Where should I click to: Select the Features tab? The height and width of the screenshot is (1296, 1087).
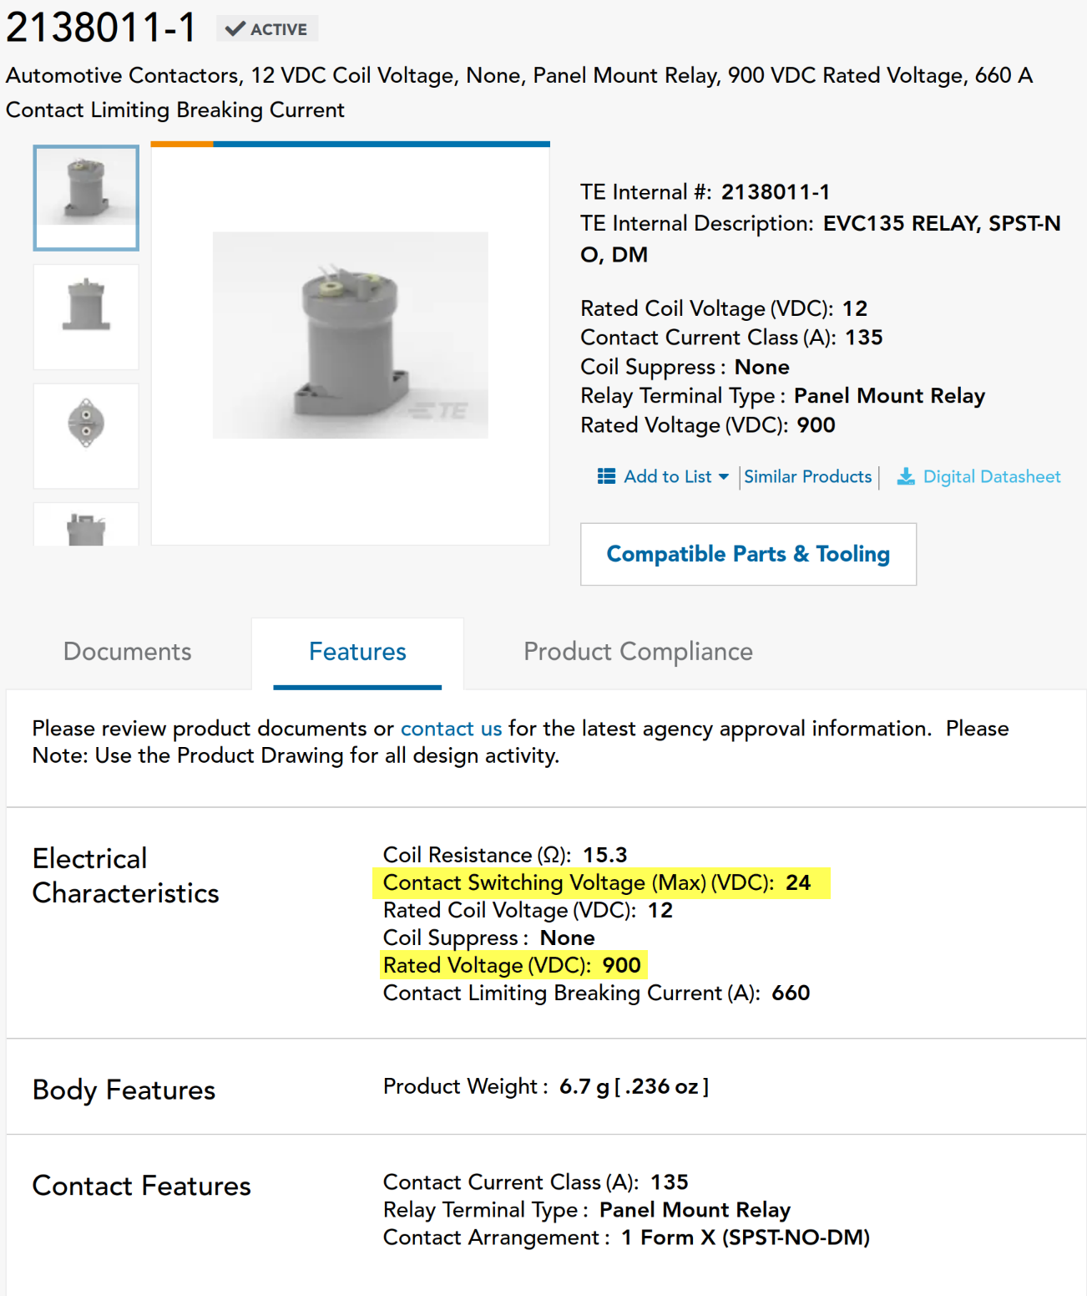pyautogui.click(x=357, y=652)
